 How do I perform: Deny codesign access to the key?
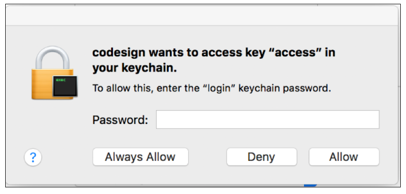(x=261, y=157)
